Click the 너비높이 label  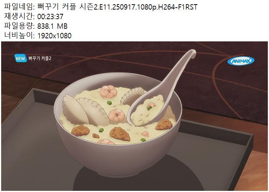point(18,35)
